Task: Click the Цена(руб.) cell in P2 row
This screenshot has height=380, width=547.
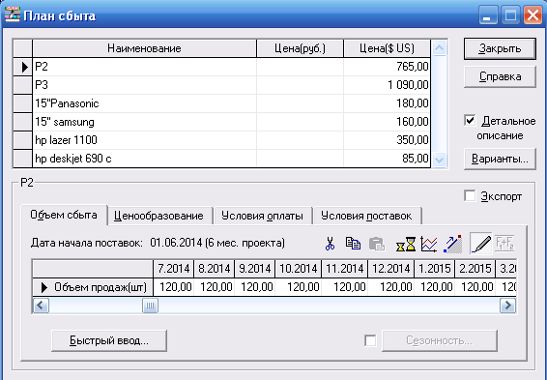Action: pyautogui.click(x=300, y=67)
